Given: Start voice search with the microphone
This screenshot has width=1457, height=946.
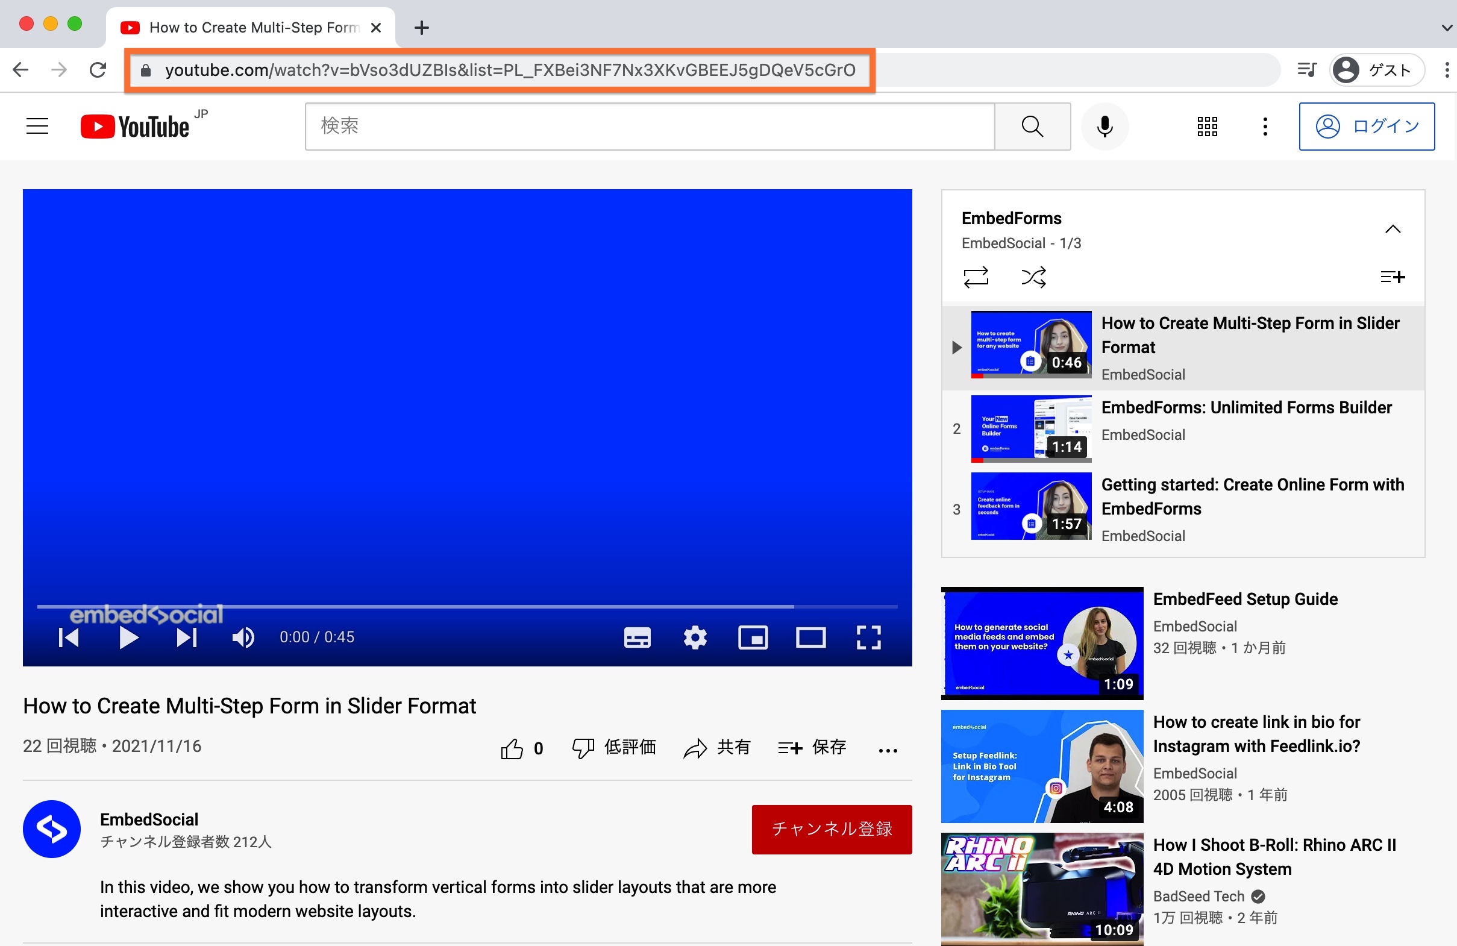Looking at the screenshot, I should (1104, 126).
